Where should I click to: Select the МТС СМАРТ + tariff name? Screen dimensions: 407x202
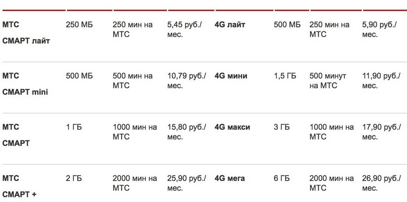pyautogui.click(x=19, y=186)
